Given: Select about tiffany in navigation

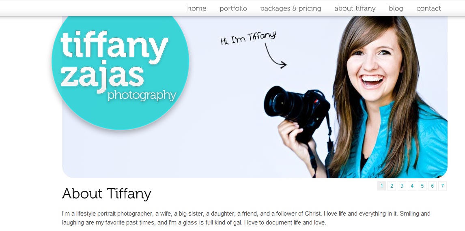Looking at the screenshot, I should pyautogui.click(x=355, y=8).
